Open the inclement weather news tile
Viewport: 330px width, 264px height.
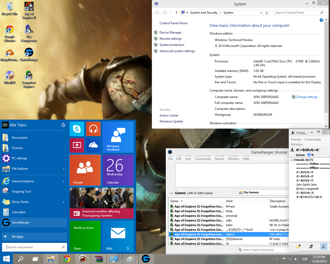[102, 203]
